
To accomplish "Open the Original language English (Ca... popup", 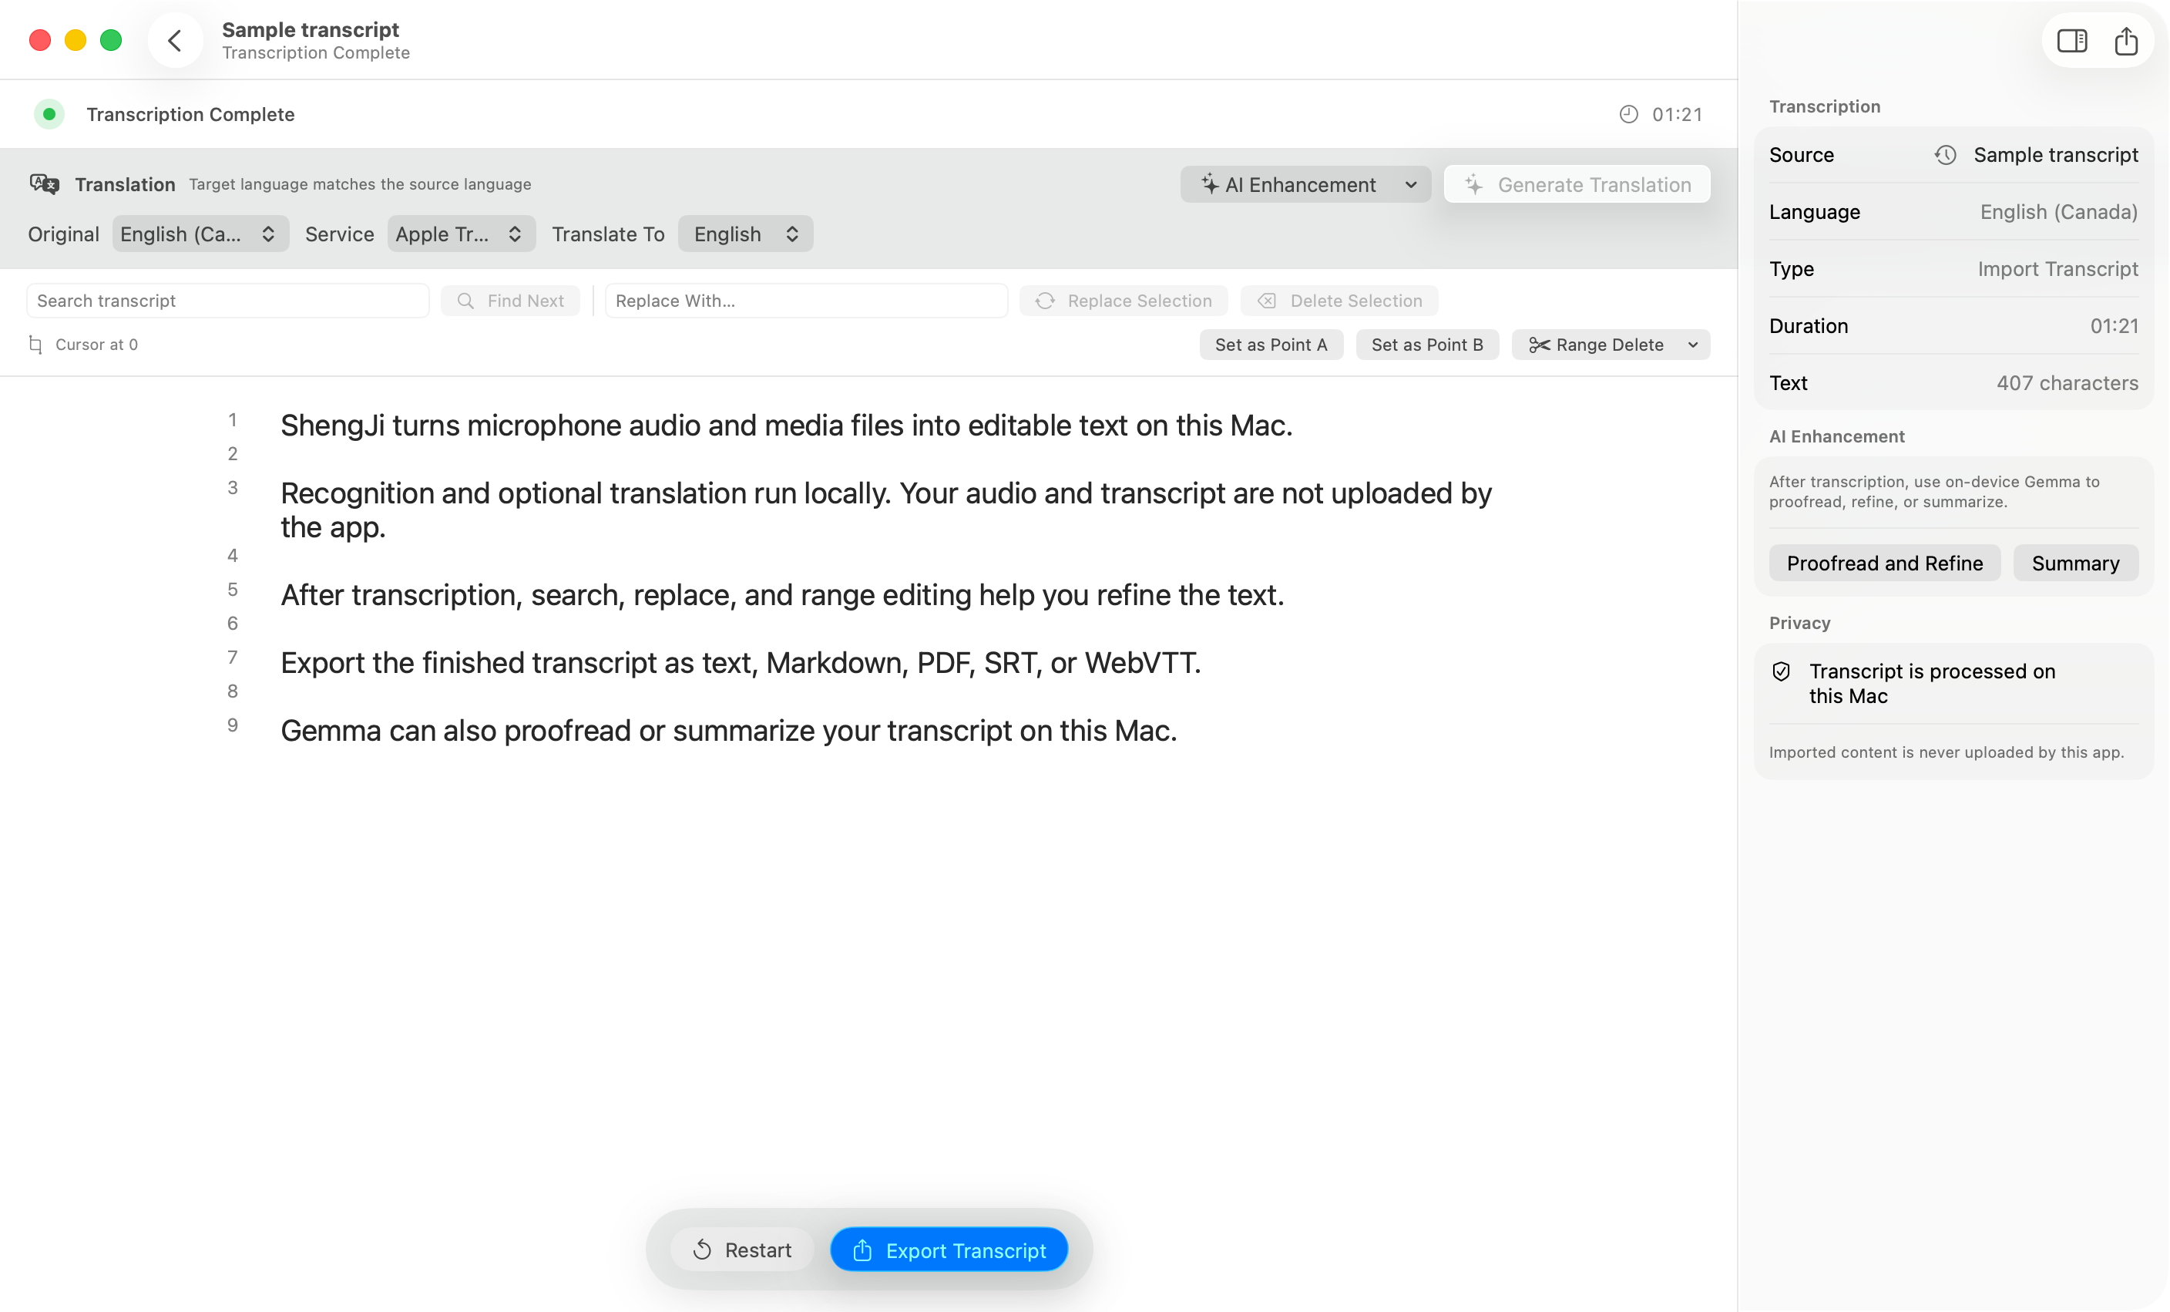I will pyautogui.click(x=200, y=234).
